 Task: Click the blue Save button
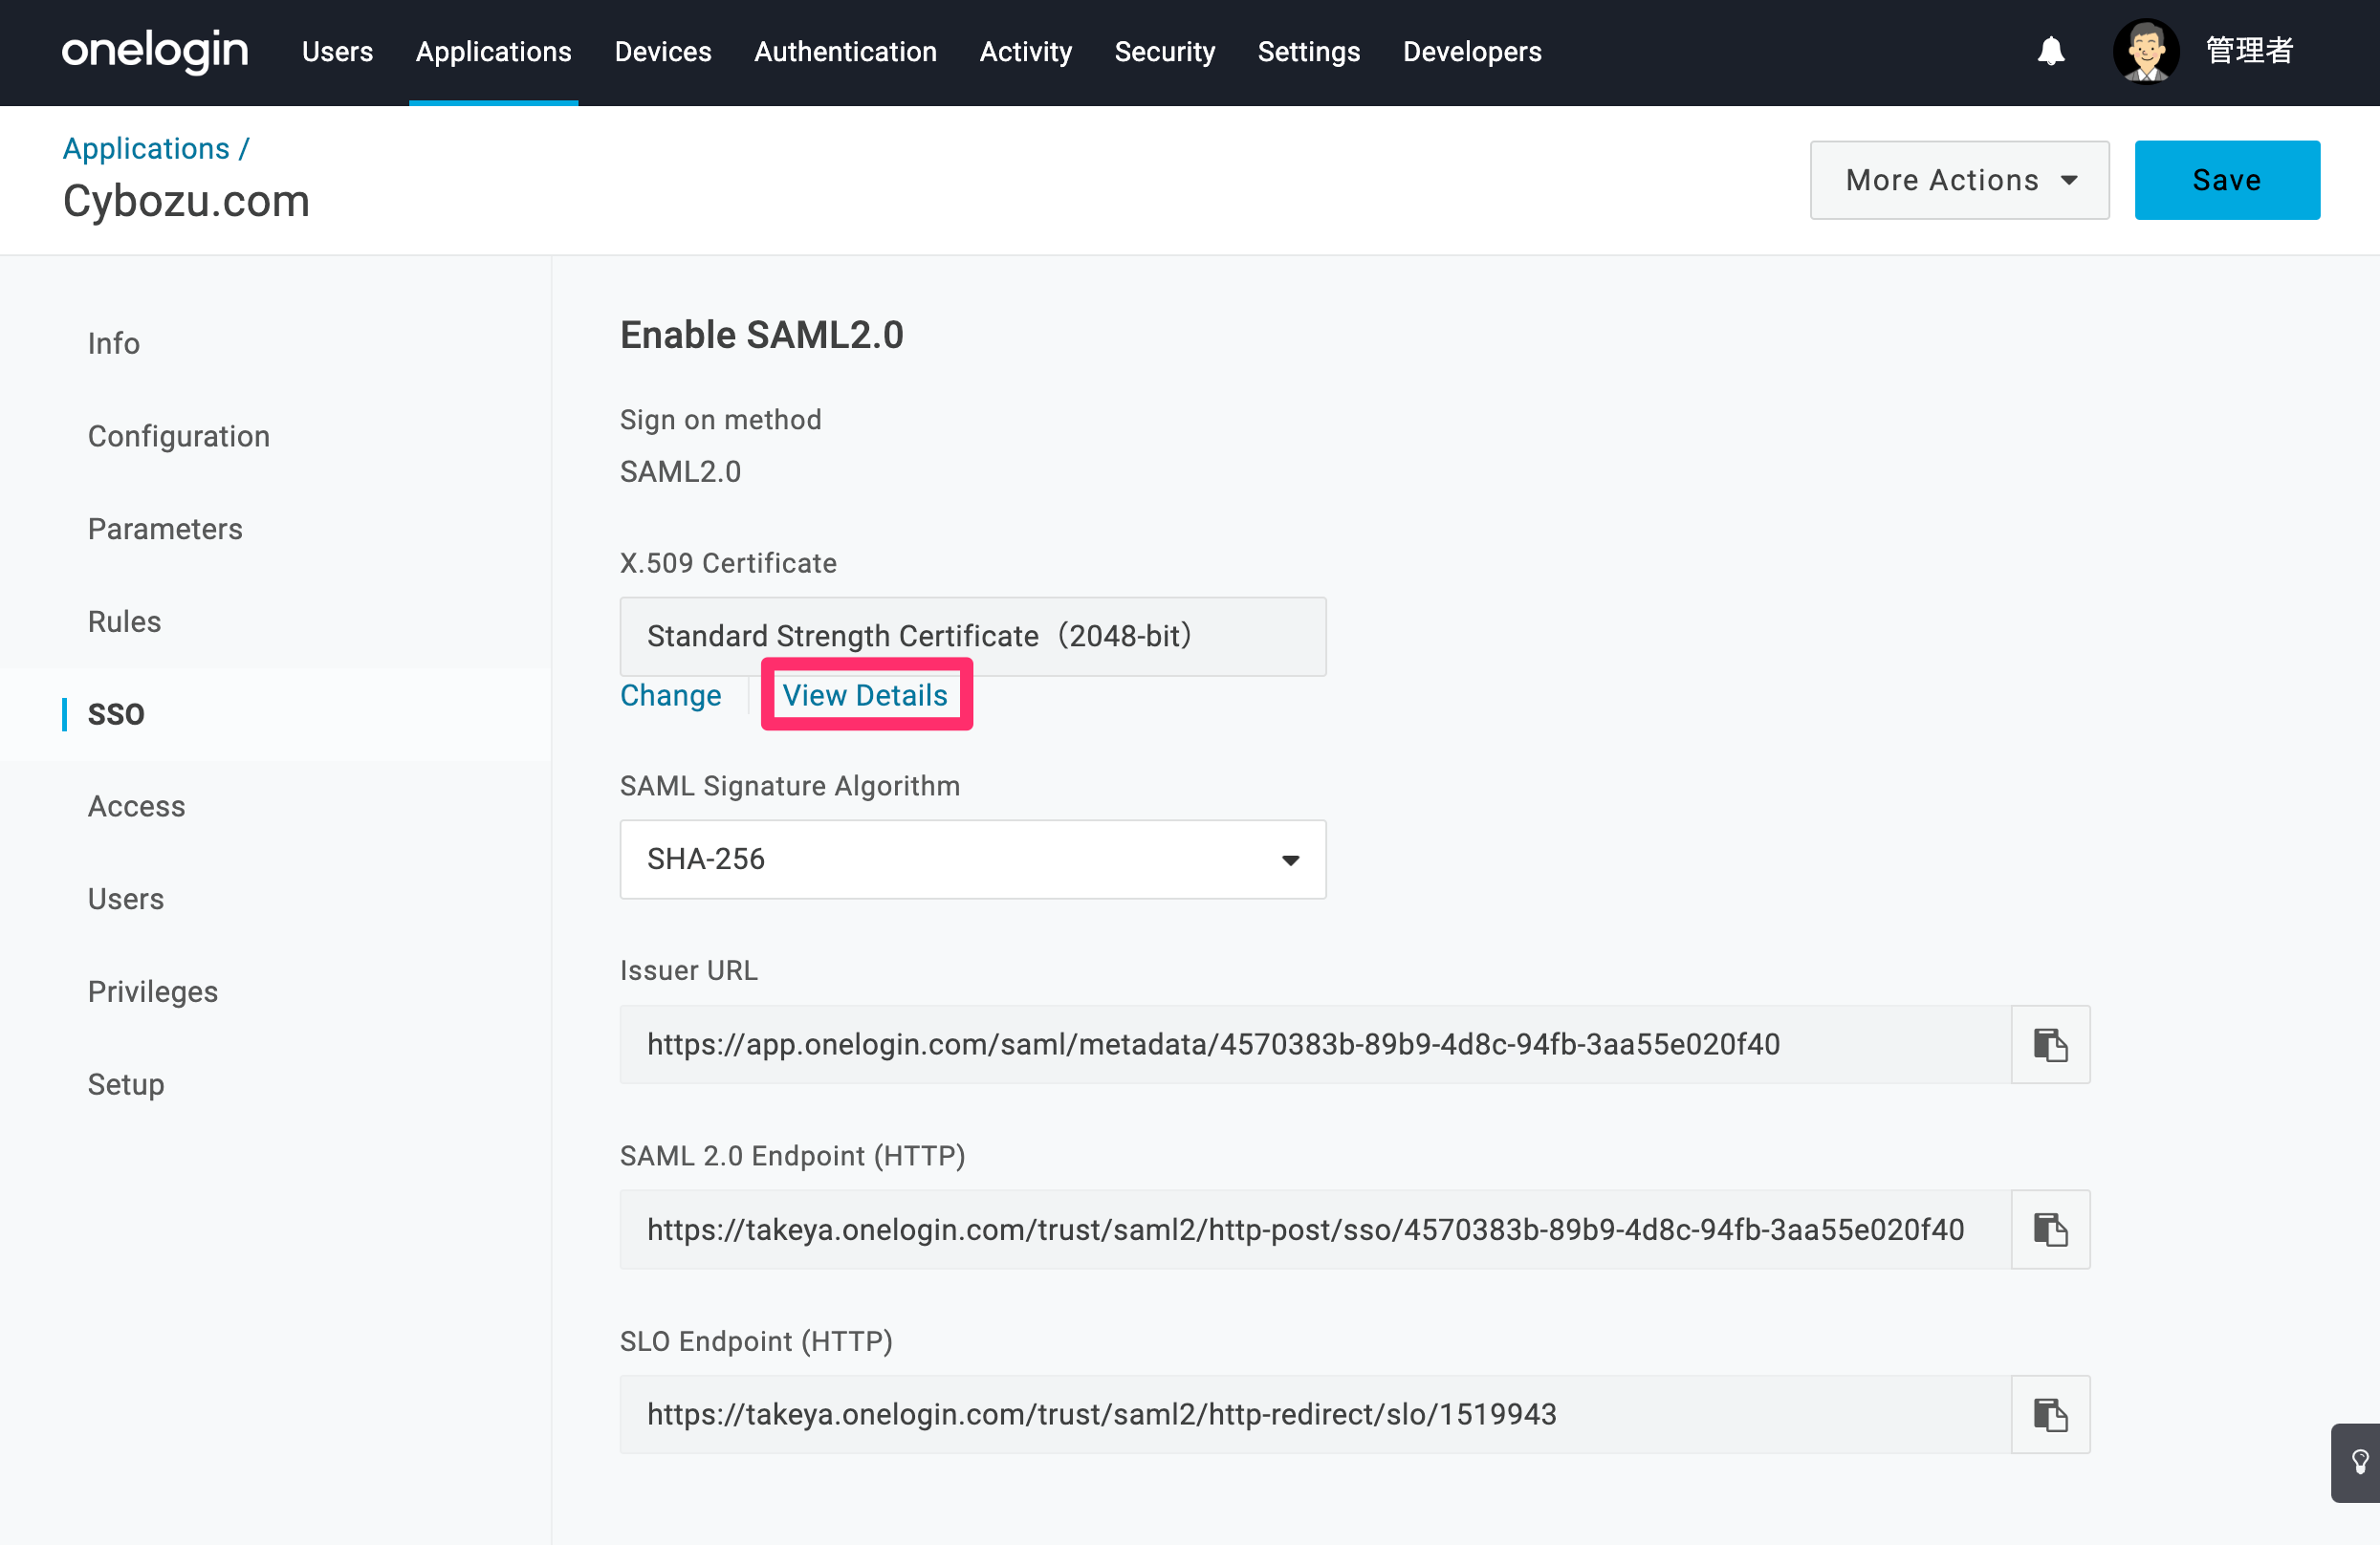(2227, 180)
